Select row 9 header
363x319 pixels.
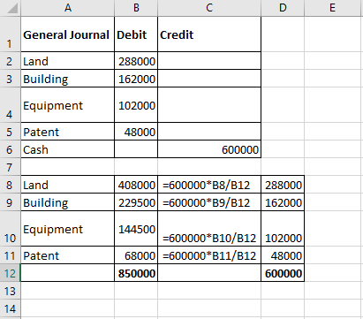(11, 202)
